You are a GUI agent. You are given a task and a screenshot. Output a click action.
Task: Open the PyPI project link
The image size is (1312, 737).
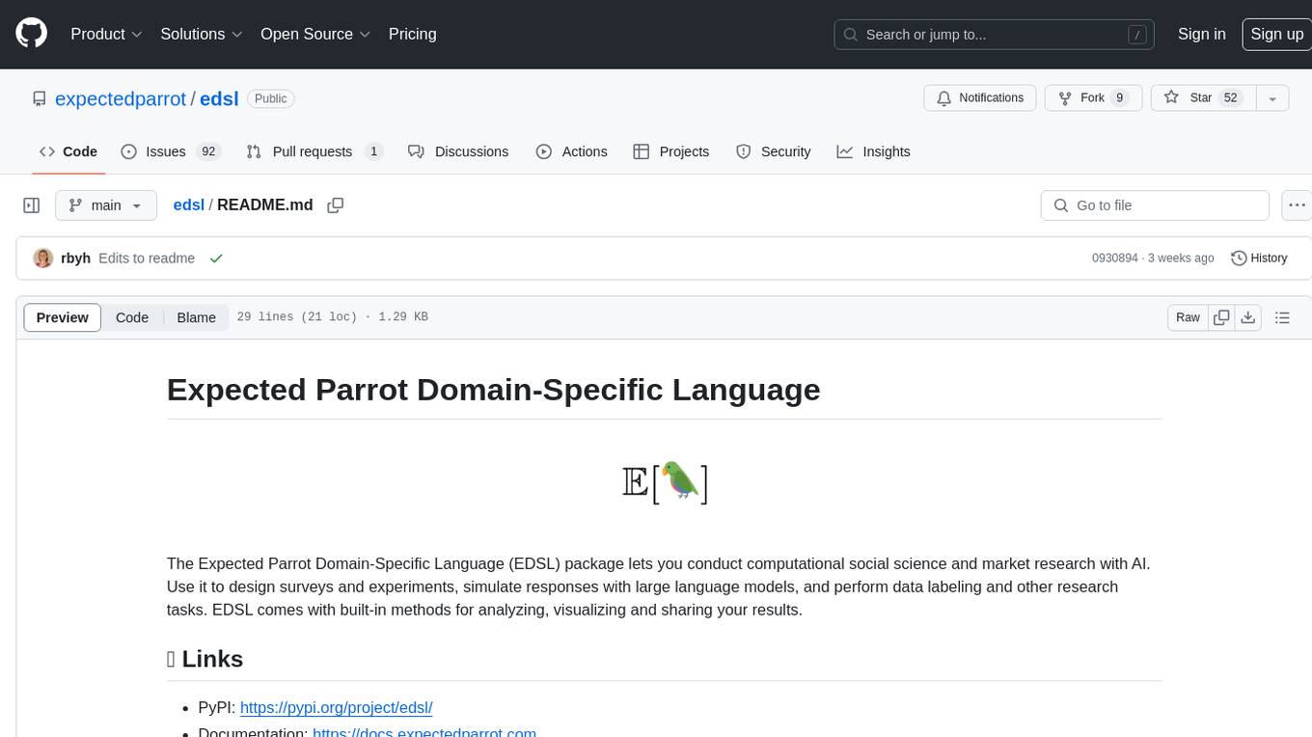point(336,708)
